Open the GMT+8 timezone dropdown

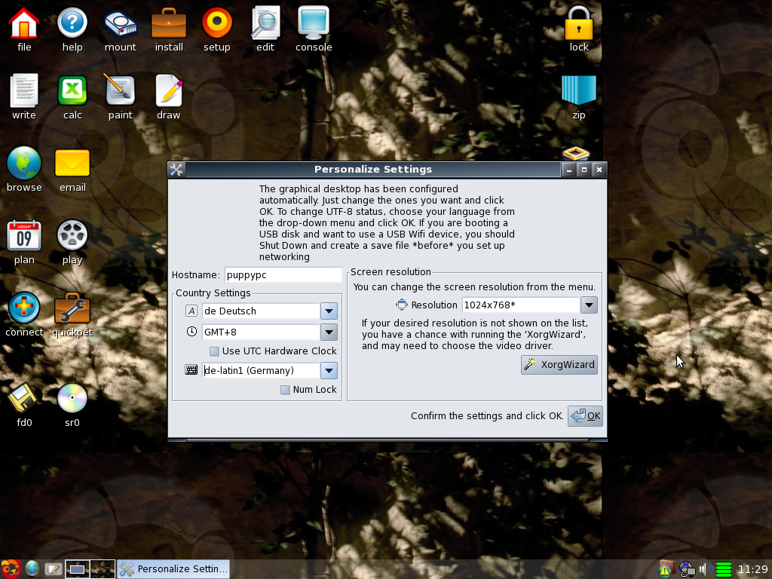click(x=329, y=332)
